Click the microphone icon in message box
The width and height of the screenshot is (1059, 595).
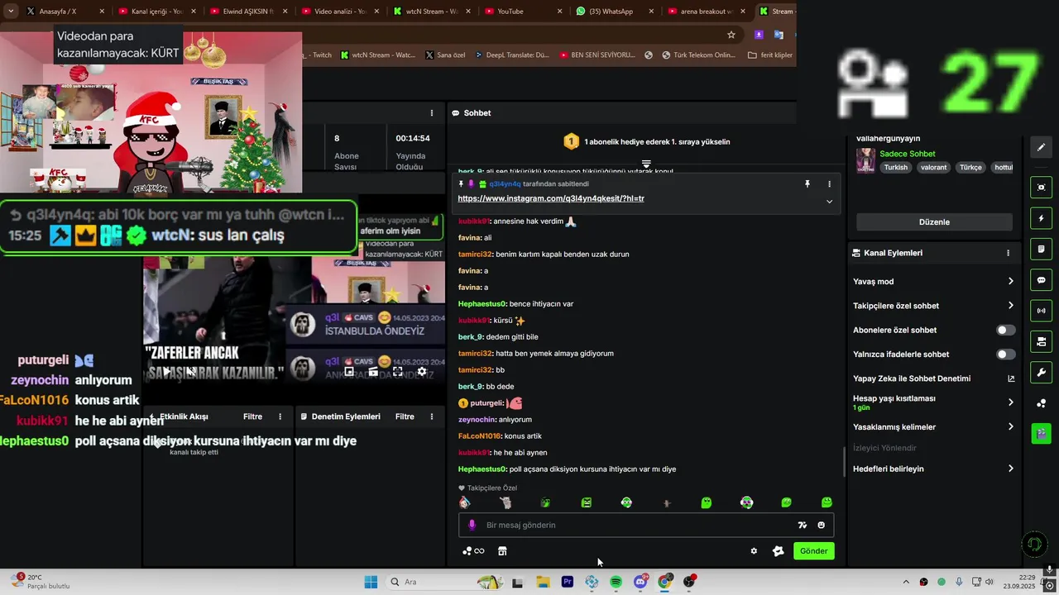[x=472, y=525]
